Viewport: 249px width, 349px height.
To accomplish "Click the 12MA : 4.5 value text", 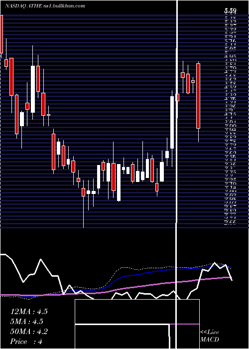I will 29,312.
